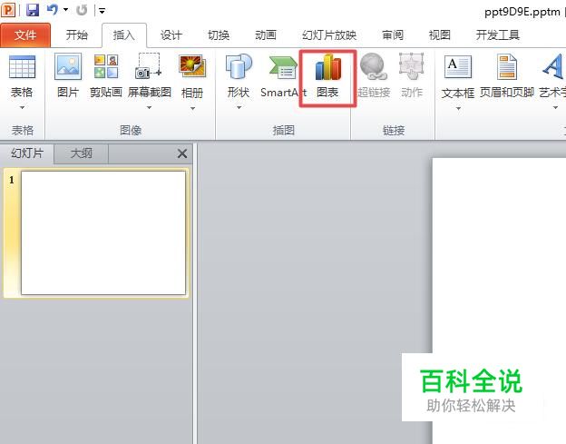Click the 形状 shapes icon

click(239, 67)
